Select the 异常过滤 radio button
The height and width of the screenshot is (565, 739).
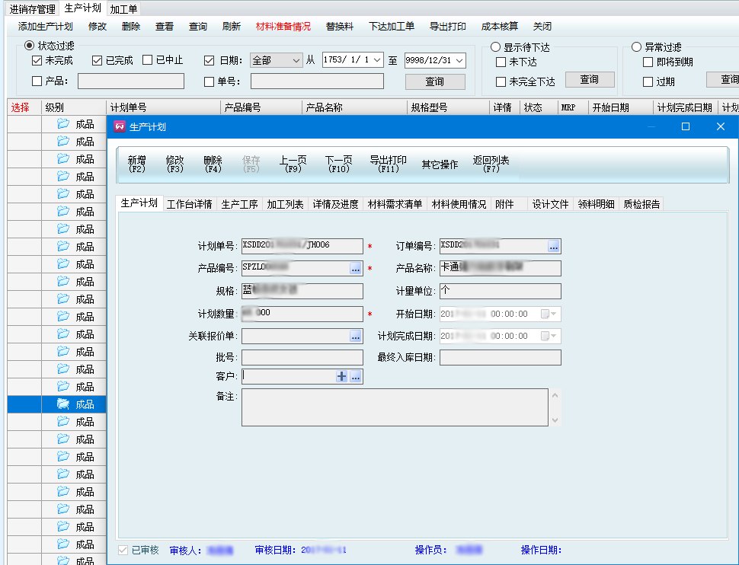coord(636,46)
